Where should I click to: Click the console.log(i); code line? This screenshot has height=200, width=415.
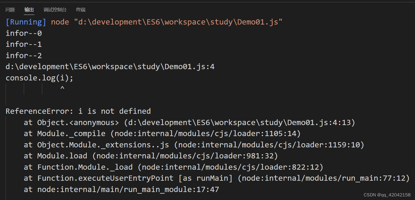click(39, 78)
